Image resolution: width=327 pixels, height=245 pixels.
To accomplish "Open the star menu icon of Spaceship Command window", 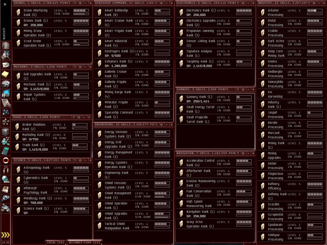I will [156, 3].
